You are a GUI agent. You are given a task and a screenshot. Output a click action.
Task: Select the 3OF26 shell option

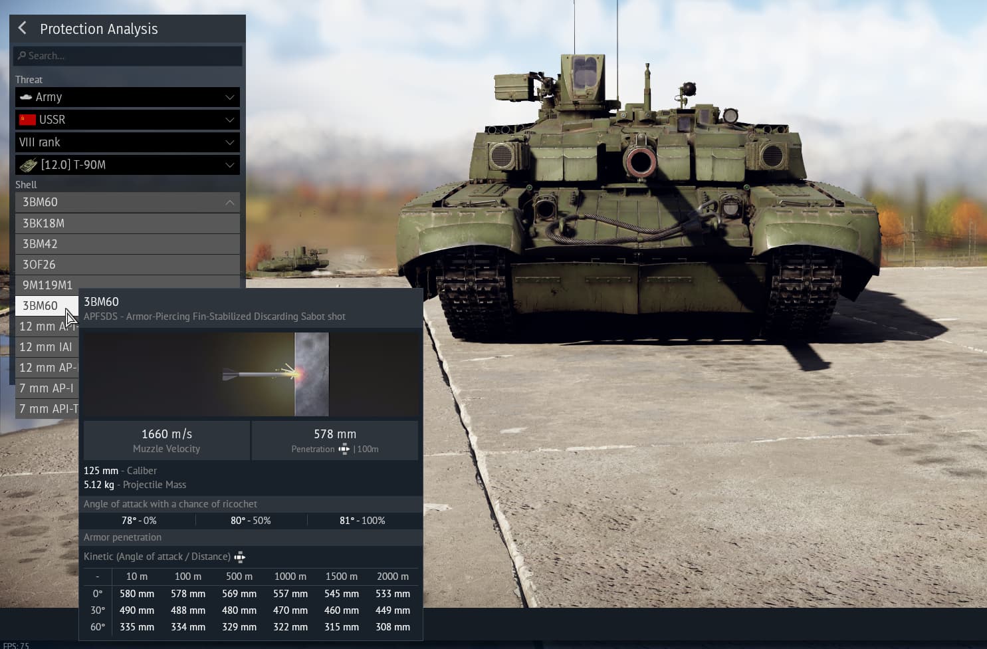pos(128,265)
